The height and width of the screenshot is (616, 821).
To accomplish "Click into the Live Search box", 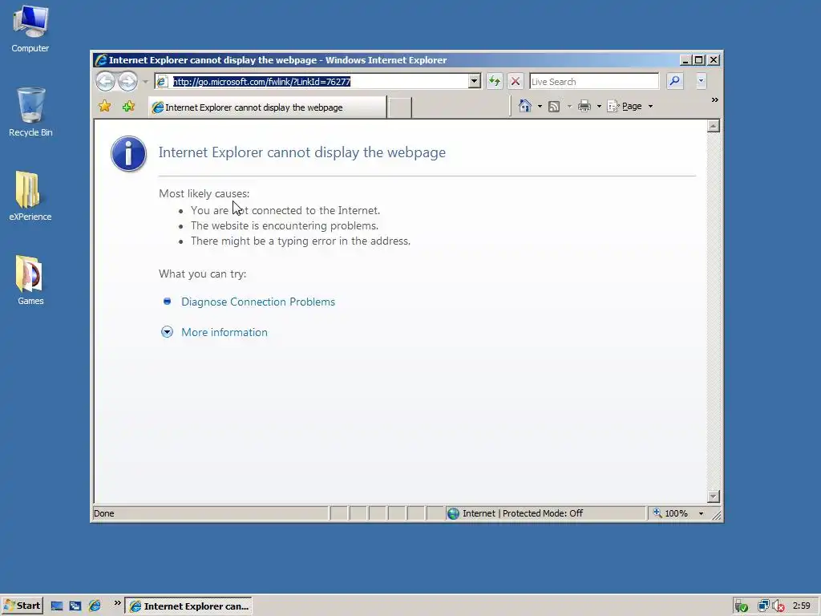I will tap(594, 81).
